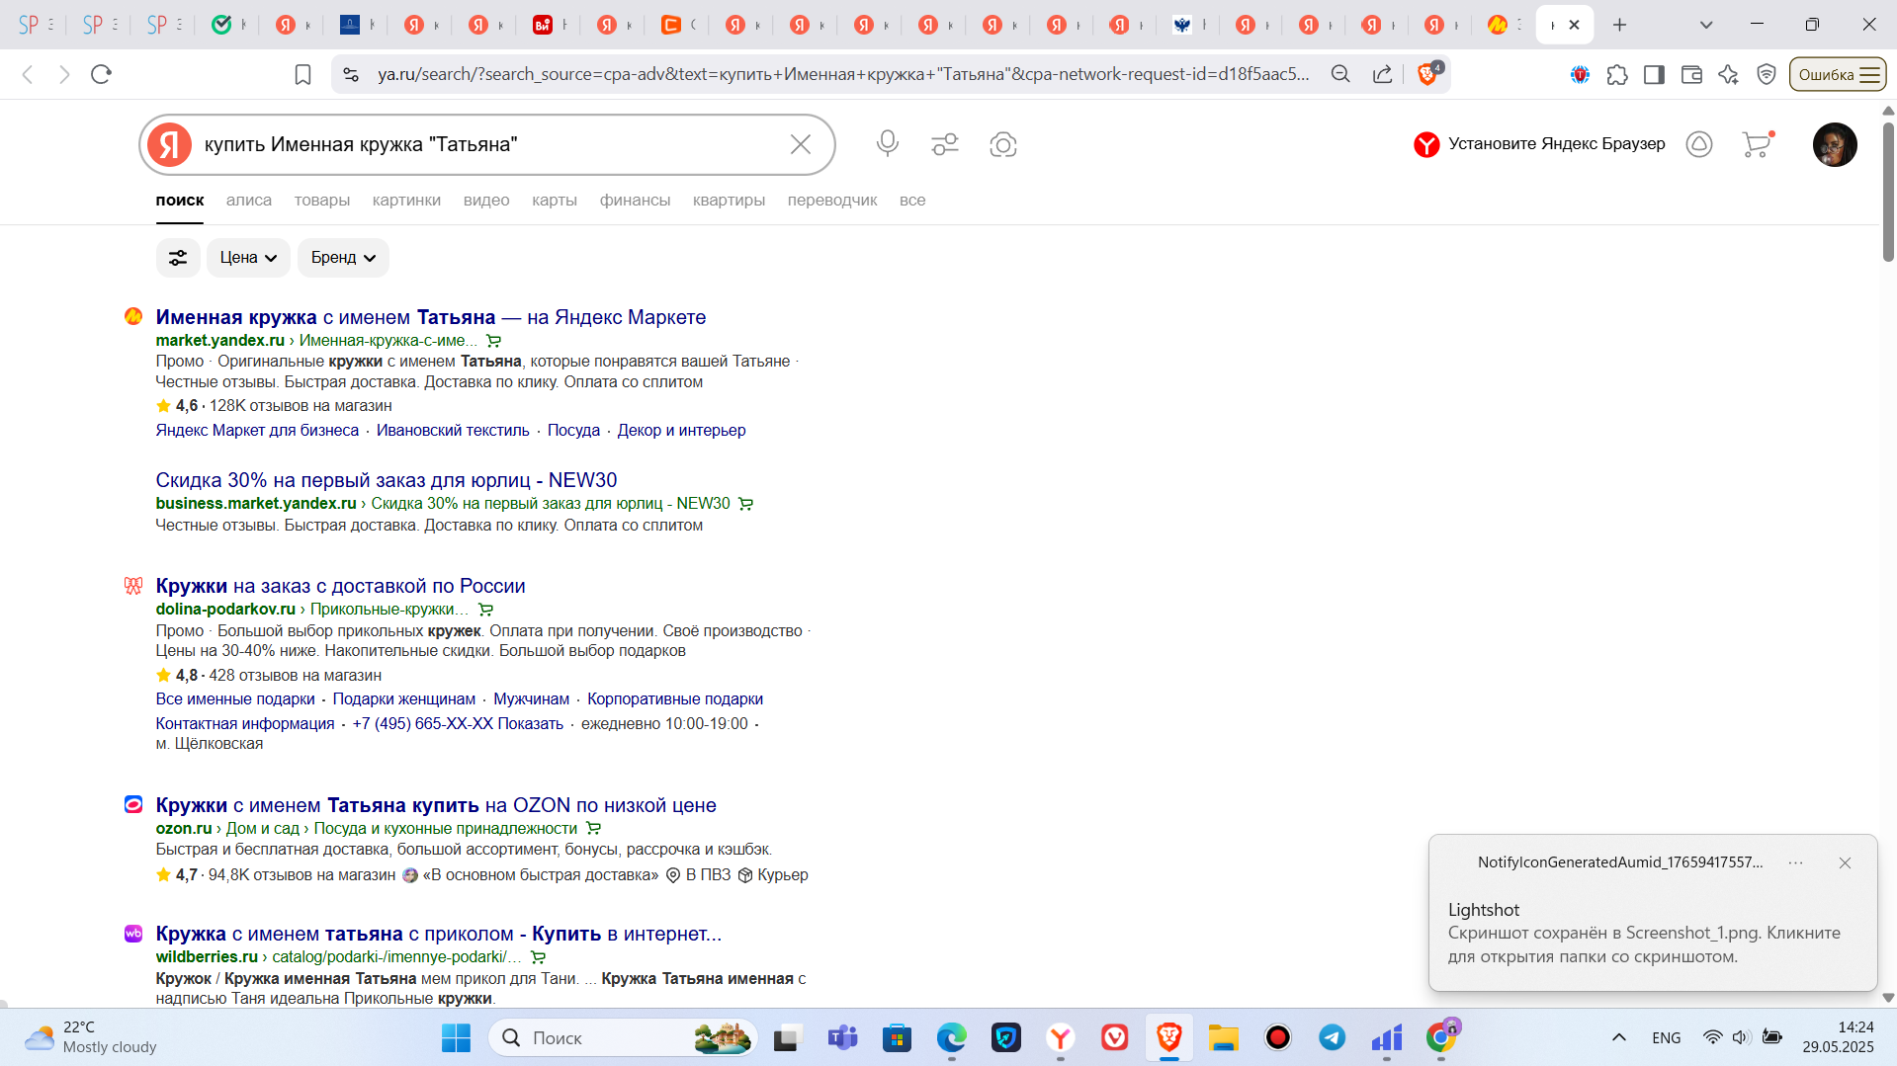The image size is (1897, 1066).
Task: Open the Подарки женщинам sitelink
Action: (x=403, y=698)
